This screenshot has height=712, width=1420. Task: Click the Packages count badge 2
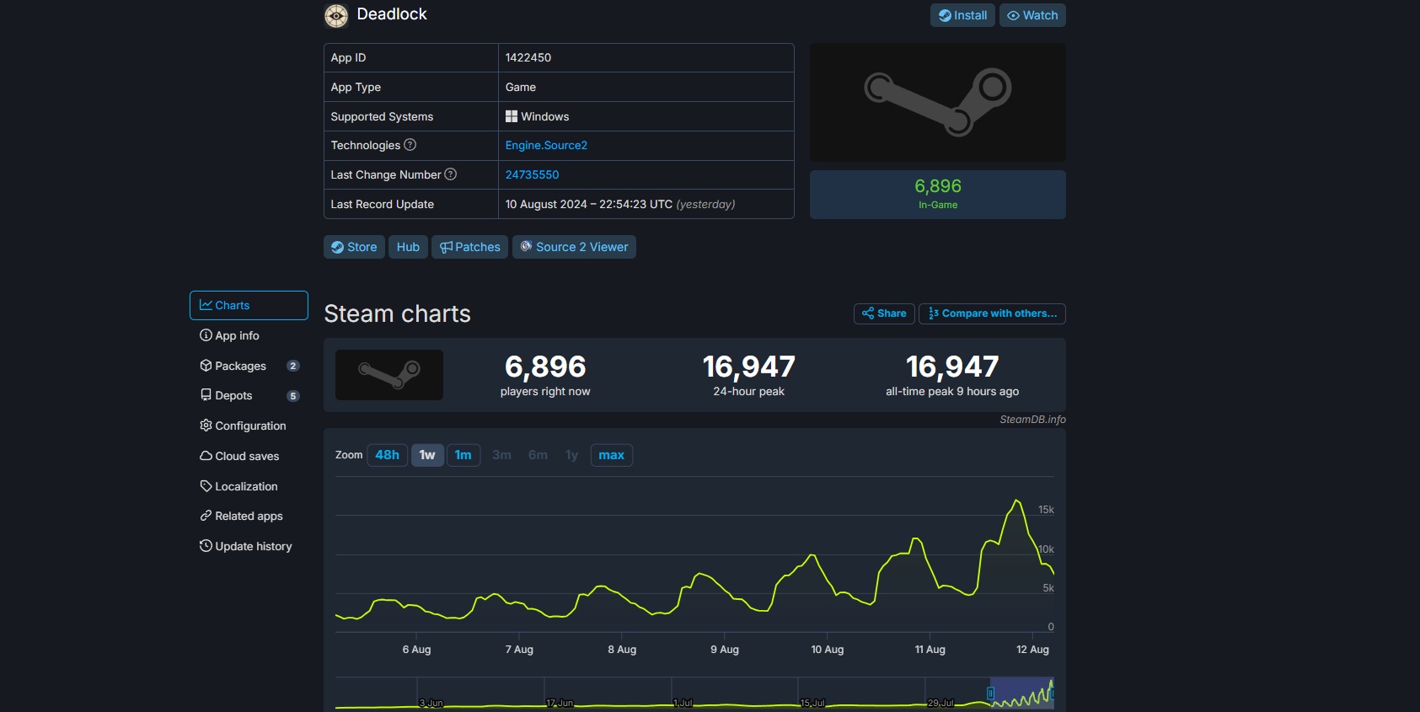(x=293, y=366)
